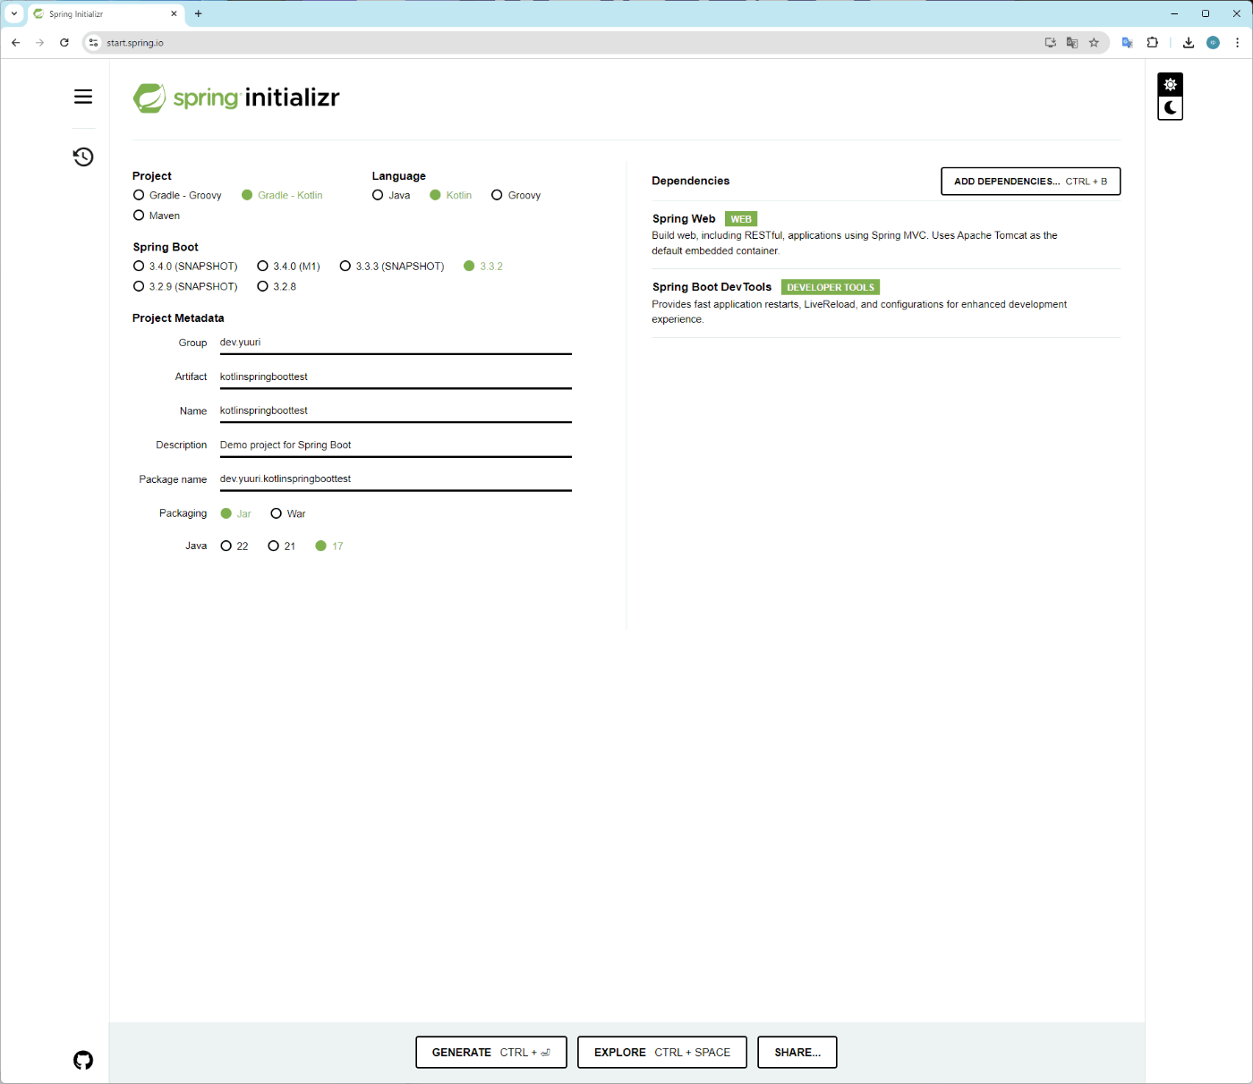Close the Spring Initializr tab
This screenshot has width=1253, height=1084.
pyautogui.click(x=174, y=13)
